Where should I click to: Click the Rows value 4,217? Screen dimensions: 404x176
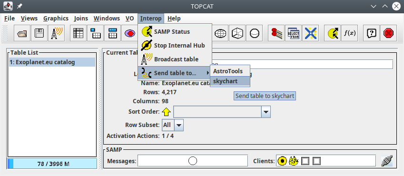tap(169, 92)
